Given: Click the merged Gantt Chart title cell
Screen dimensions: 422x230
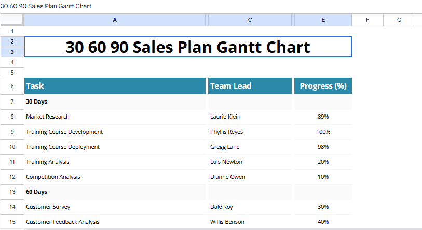Looking at the screenshot, I should coord(188,47).
